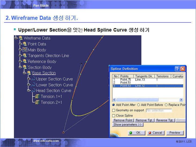The height and width of the screenshot is (147, 196).
Task: Click the Tension.1=1 parameter icon
Action: (37, 96)
